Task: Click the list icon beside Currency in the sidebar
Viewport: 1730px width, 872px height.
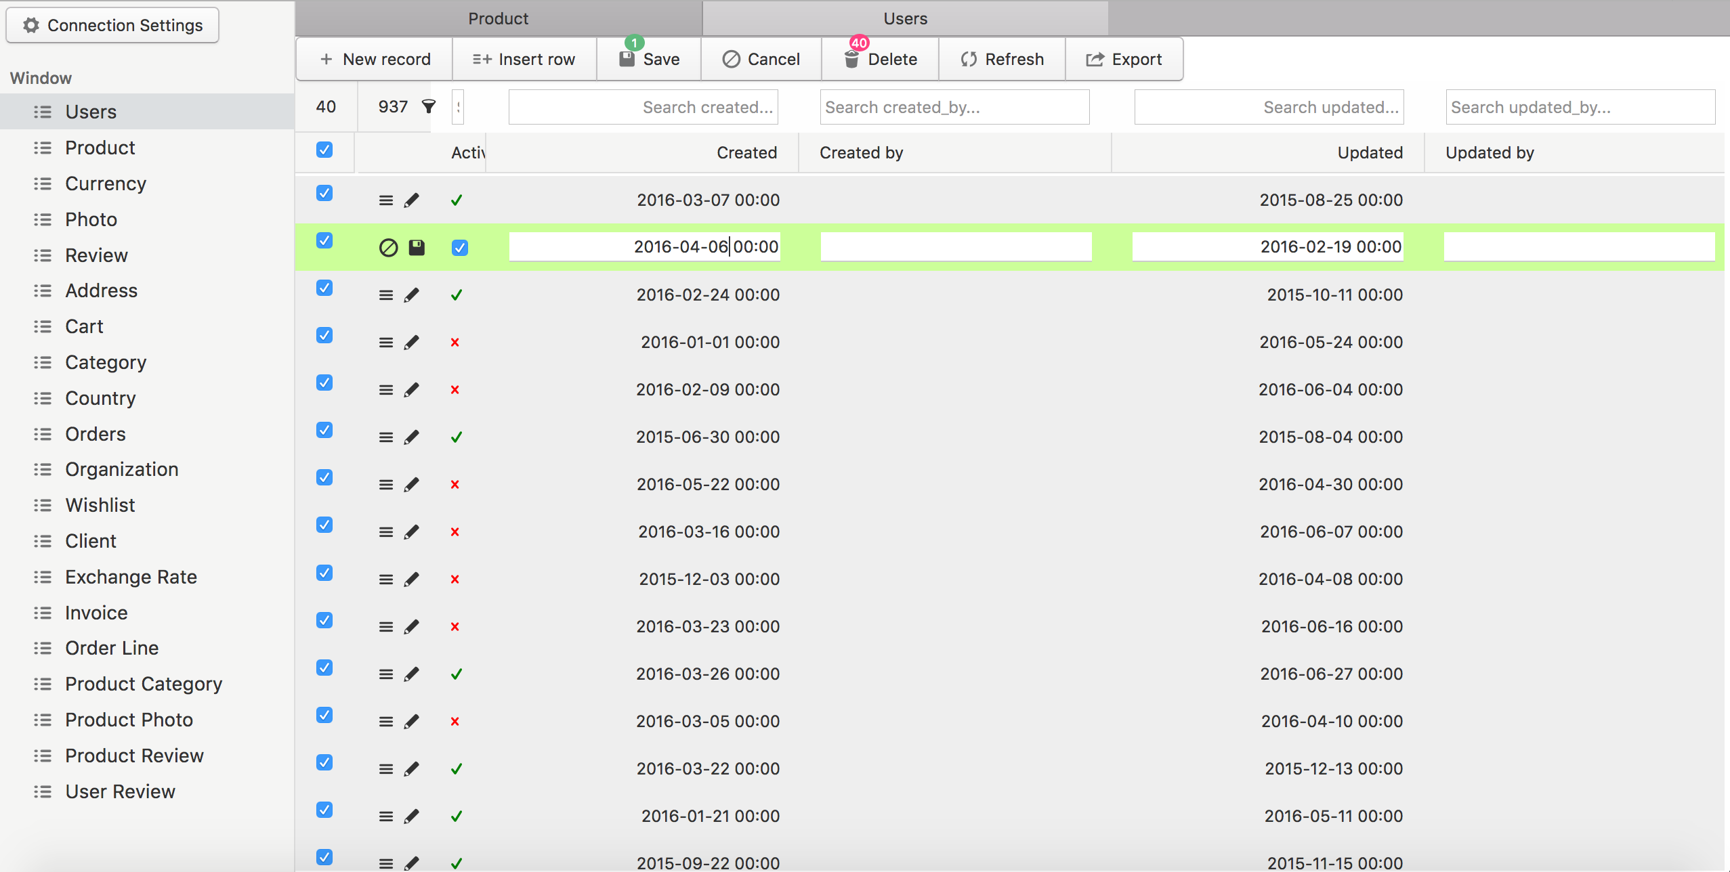Action: 43,183
